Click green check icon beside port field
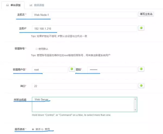Viewport: 163px width, 134px height. pos(141,86)
